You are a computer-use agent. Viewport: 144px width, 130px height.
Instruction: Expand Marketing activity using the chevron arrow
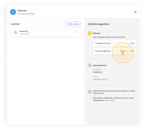tap(77, 33)
